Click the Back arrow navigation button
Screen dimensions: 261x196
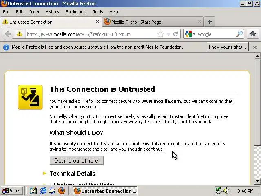click(x=8, y=34)
